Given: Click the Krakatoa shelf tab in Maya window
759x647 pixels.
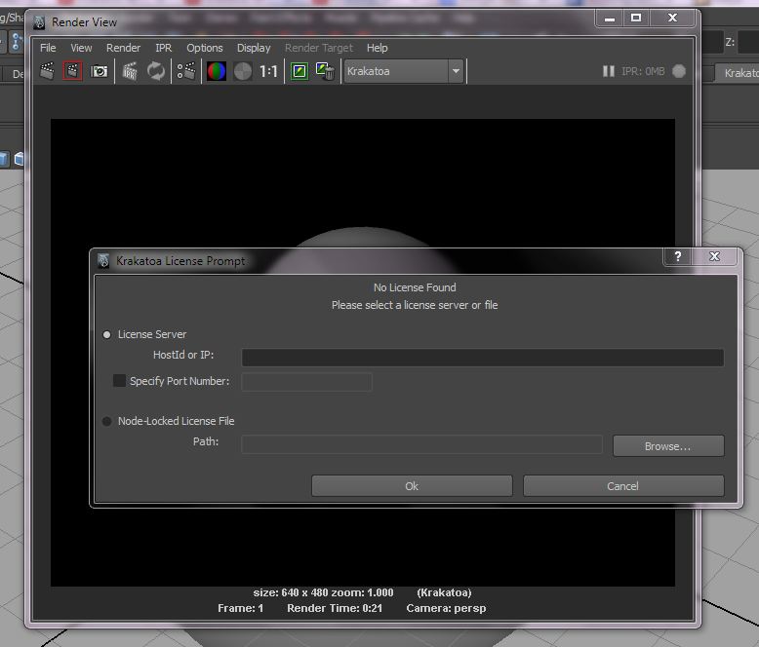Looking at the screenshot, I should click(738, 73).
